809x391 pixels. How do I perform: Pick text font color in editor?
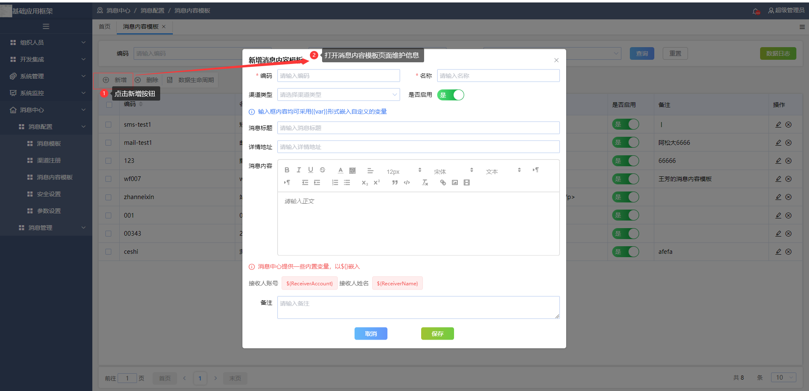341,170
